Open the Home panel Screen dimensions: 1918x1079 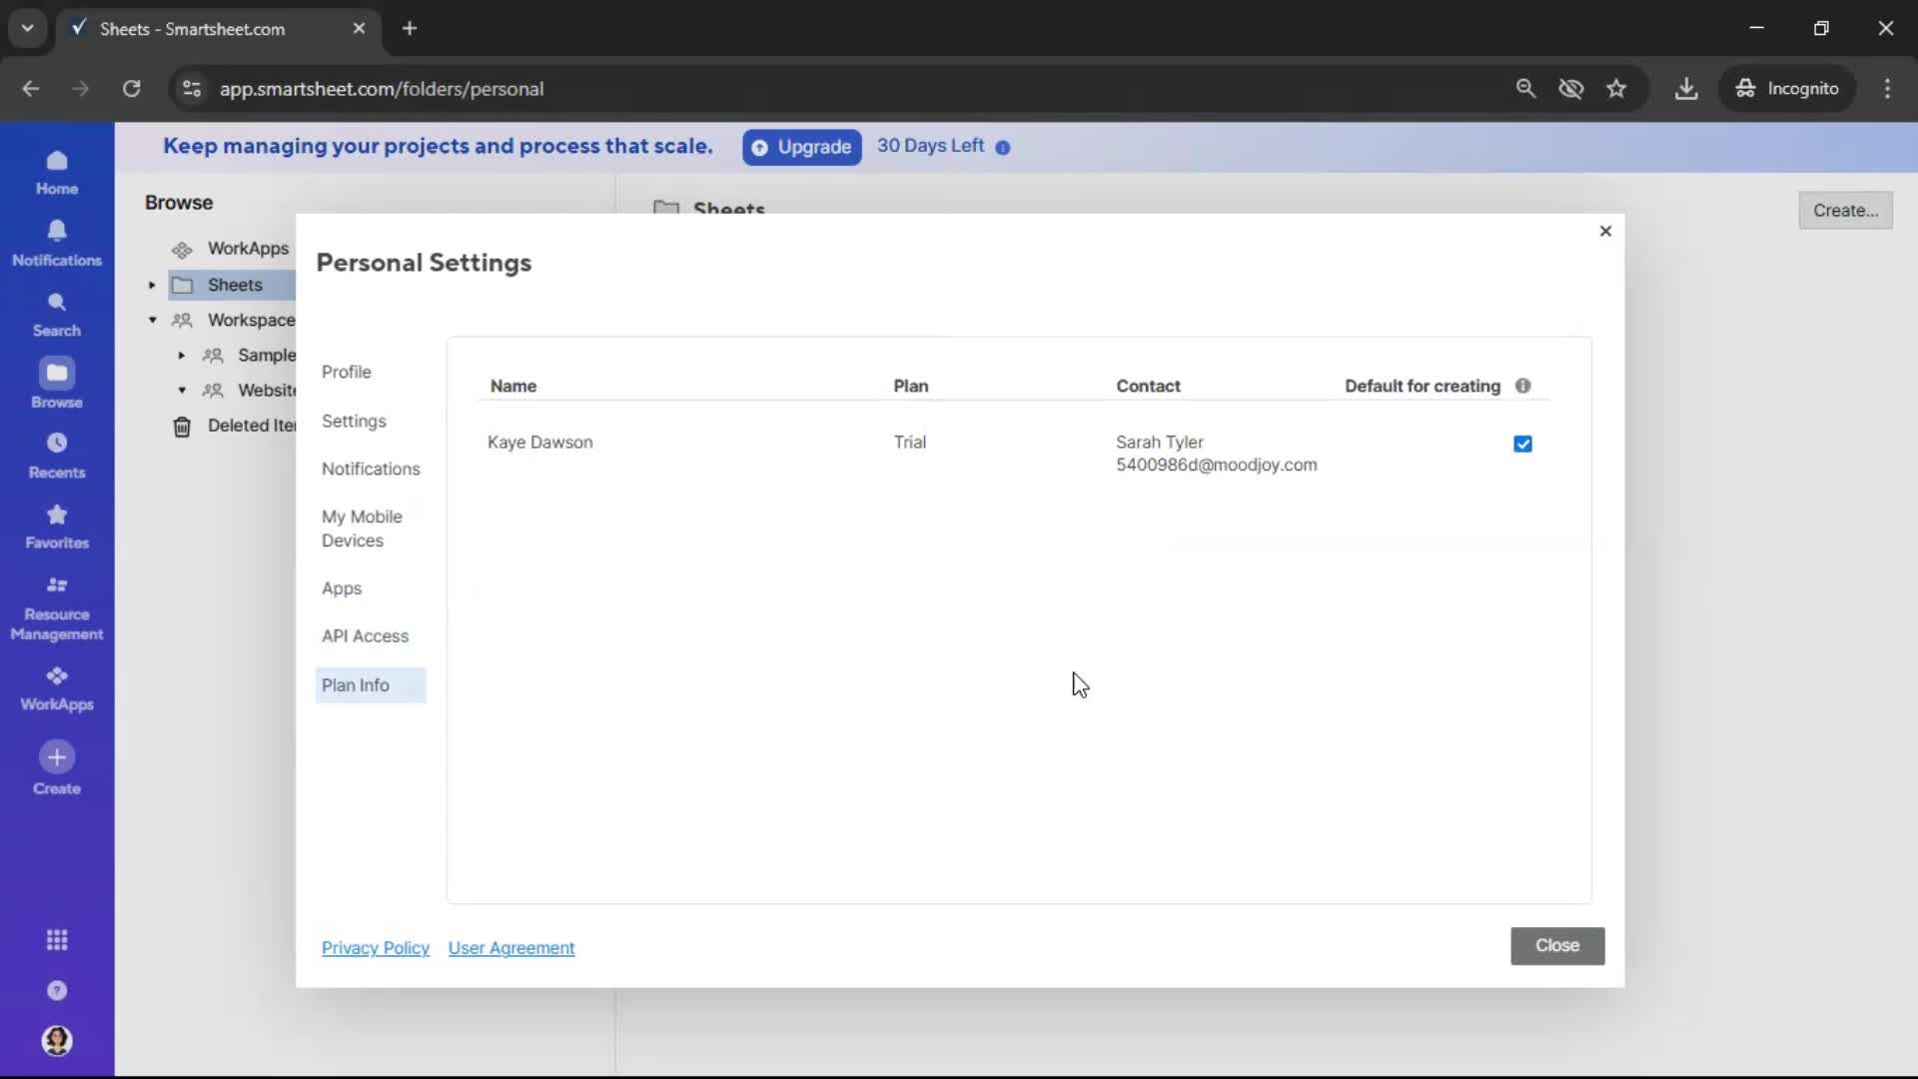tap(57, 172)
